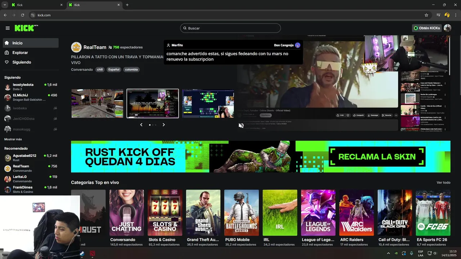Click the Explorar icon in sidebar

pyautogui.click(x=7, y=53)
